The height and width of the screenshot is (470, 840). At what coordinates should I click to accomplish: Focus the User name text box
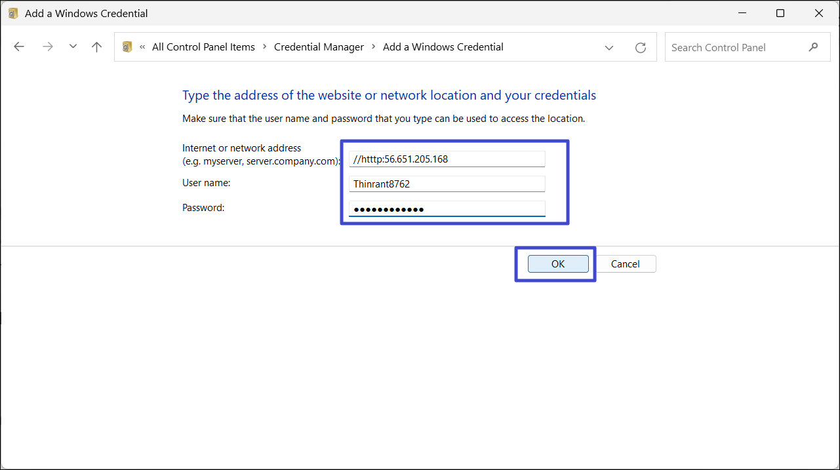(x=447, y=184)
